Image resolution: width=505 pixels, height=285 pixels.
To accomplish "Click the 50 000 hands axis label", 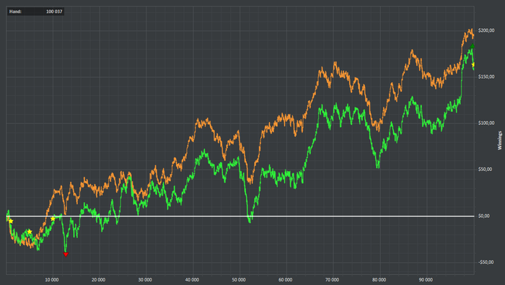I will tap(239, 280).
